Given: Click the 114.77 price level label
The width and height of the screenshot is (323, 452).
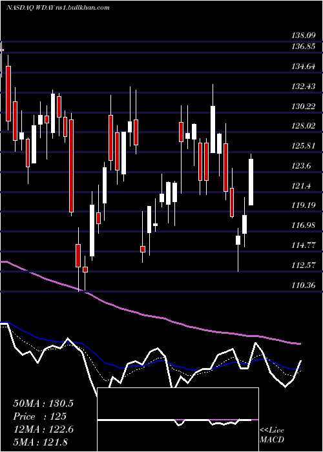Looking at the screenshot, I should [304, 245].
